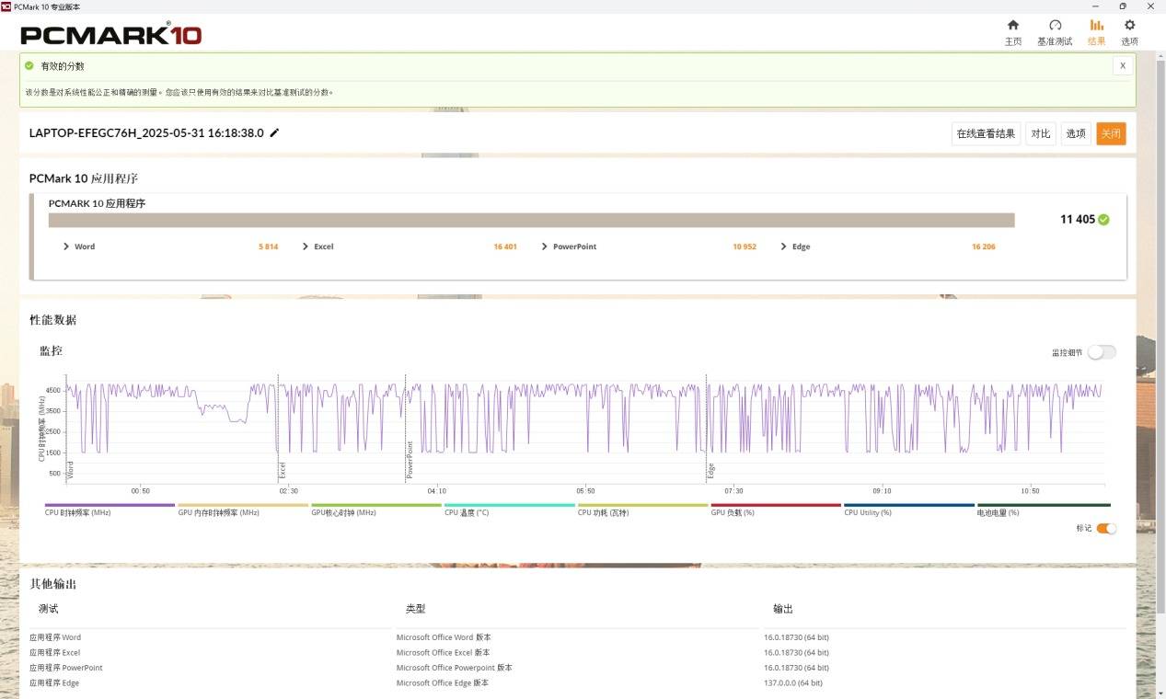Click the green valid-score checkmark beside 11 405
The height and width of the screenshot is (699, 1166).
(1103, 220)
